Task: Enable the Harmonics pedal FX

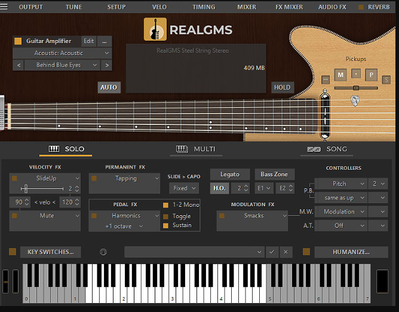Action: 94,216
